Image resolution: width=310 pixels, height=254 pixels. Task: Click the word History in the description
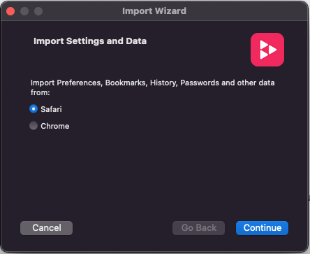pyautogui.click(x=164, y=83)
